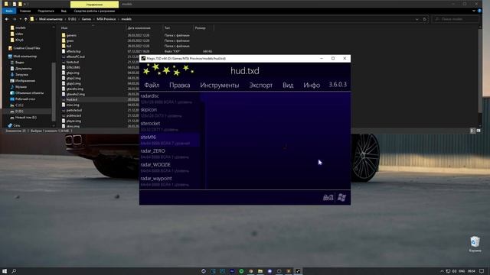Open the Recycle Bin on the desktop
The width and height of the screenshot is (490, 275).
click(475, 244)
